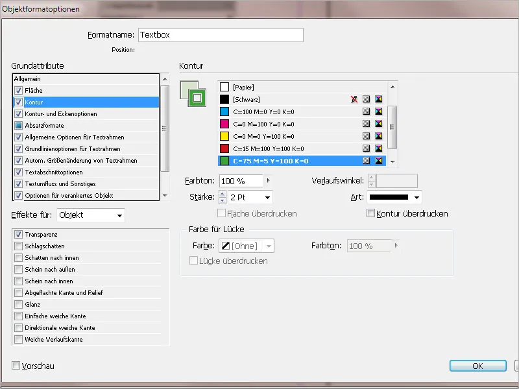This screenshot has height=389, width=519.
Task: Click the Verlaufswinkel stepper arrows
Action: point(371,181)
